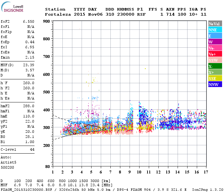
Task: Click the 300 km height axis label
Action: coord(46,127)
